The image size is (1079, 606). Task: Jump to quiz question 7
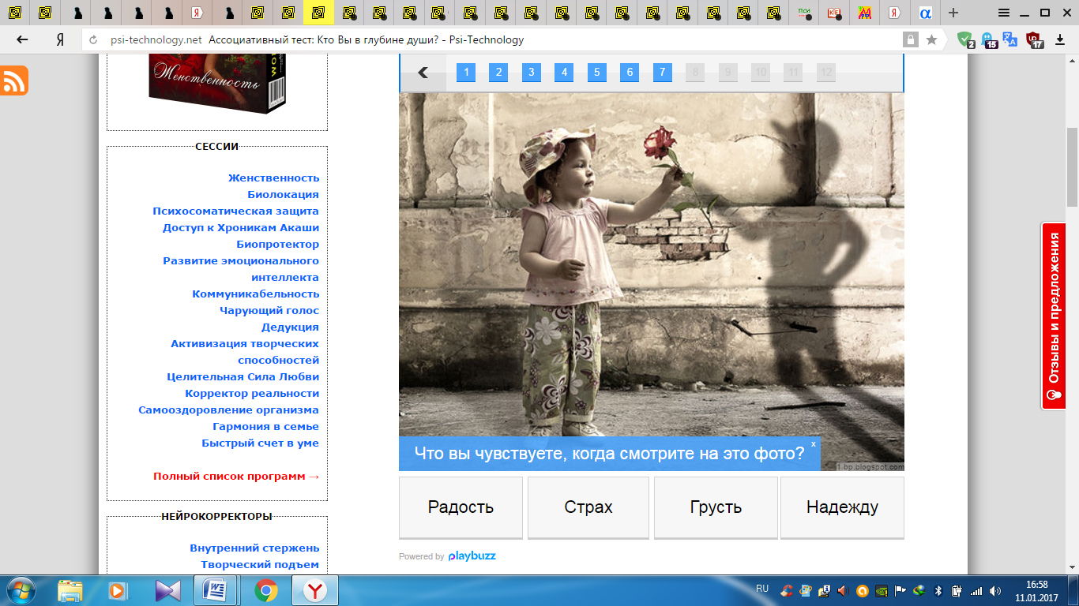[663, 73]
